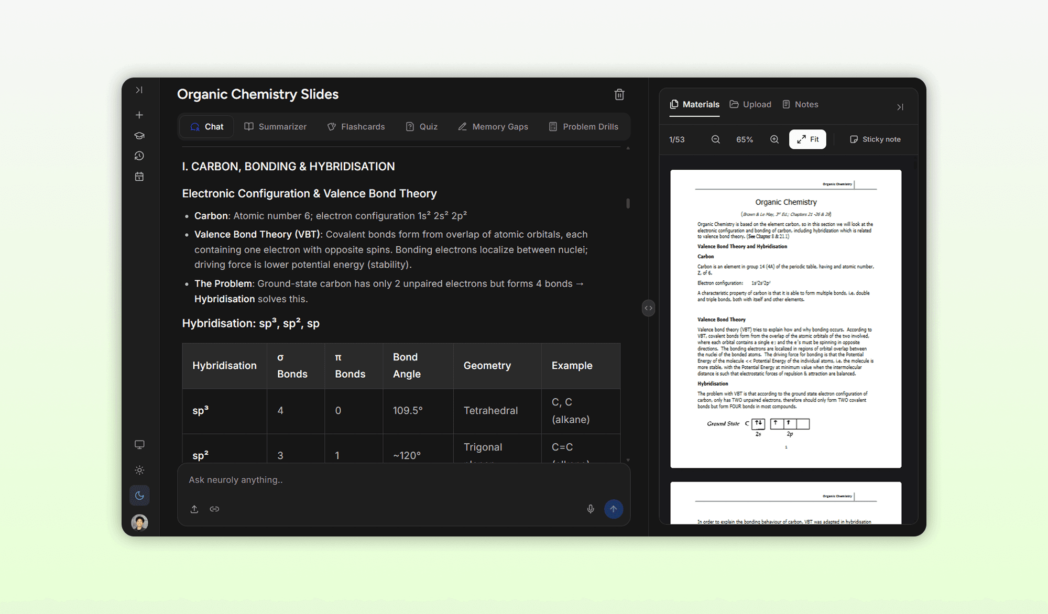This screenshot has width=1048, height=614.
Task: Open the history clock icon
Action: click(139, 156)
